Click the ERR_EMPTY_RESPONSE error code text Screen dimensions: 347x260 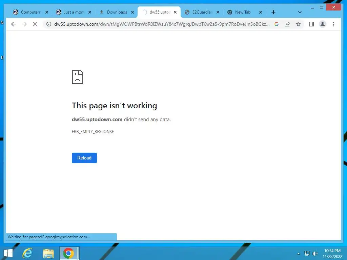coord(93,132)
